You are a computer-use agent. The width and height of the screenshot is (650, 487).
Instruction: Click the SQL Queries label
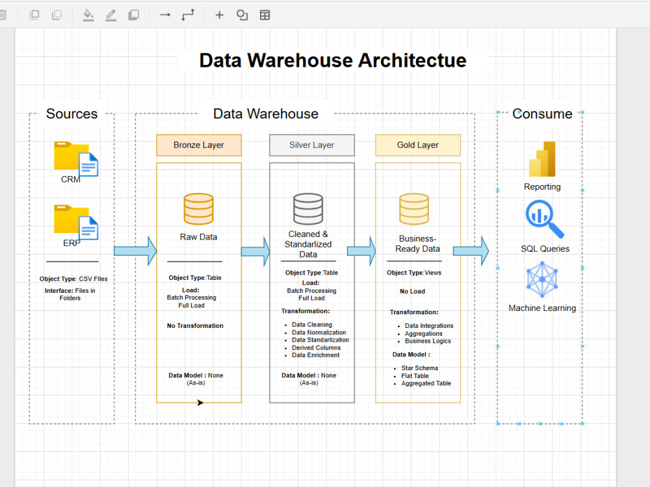tap(545, 249)
